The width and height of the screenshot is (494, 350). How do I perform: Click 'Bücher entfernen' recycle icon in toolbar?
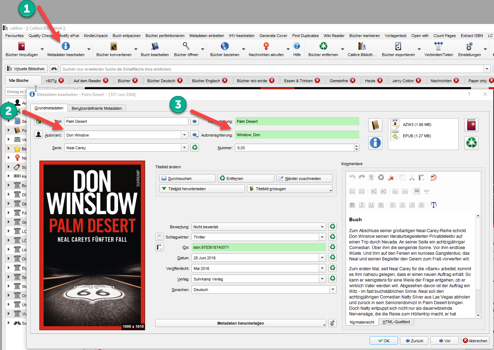[x=323, y=46]
